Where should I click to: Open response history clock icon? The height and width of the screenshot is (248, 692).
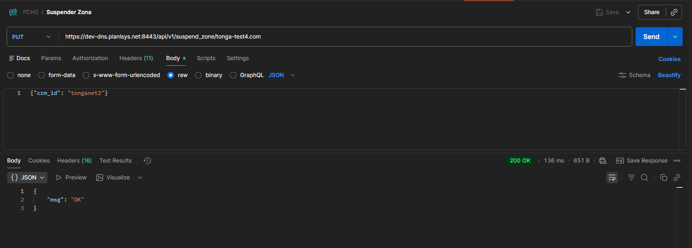[147, 161]
